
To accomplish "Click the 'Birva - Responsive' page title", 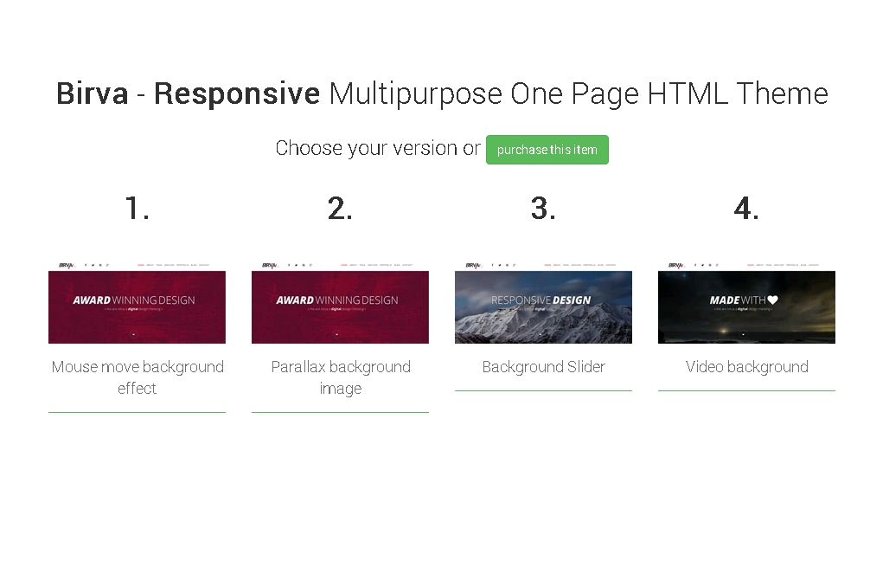I will pos(188,93).
